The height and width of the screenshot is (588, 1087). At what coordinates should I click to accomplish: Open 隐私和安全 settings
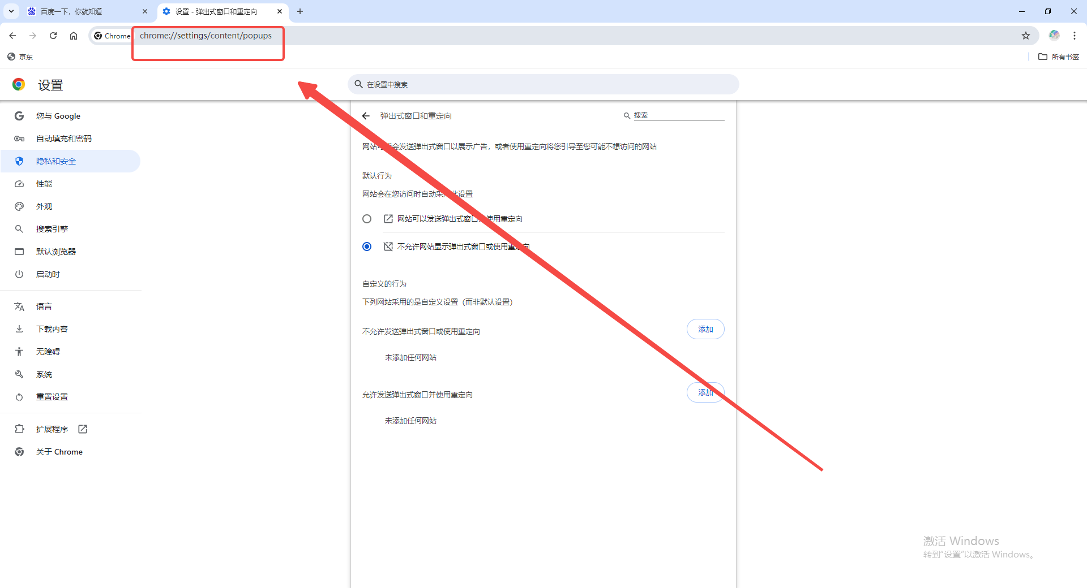[70, 161]
